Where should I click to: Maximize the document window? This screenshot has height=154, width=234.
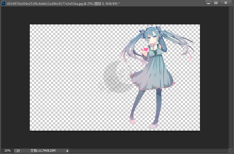click(216, 3)
